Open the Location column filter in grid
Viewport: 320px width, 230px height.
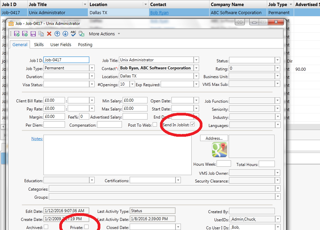pos(146,4)
